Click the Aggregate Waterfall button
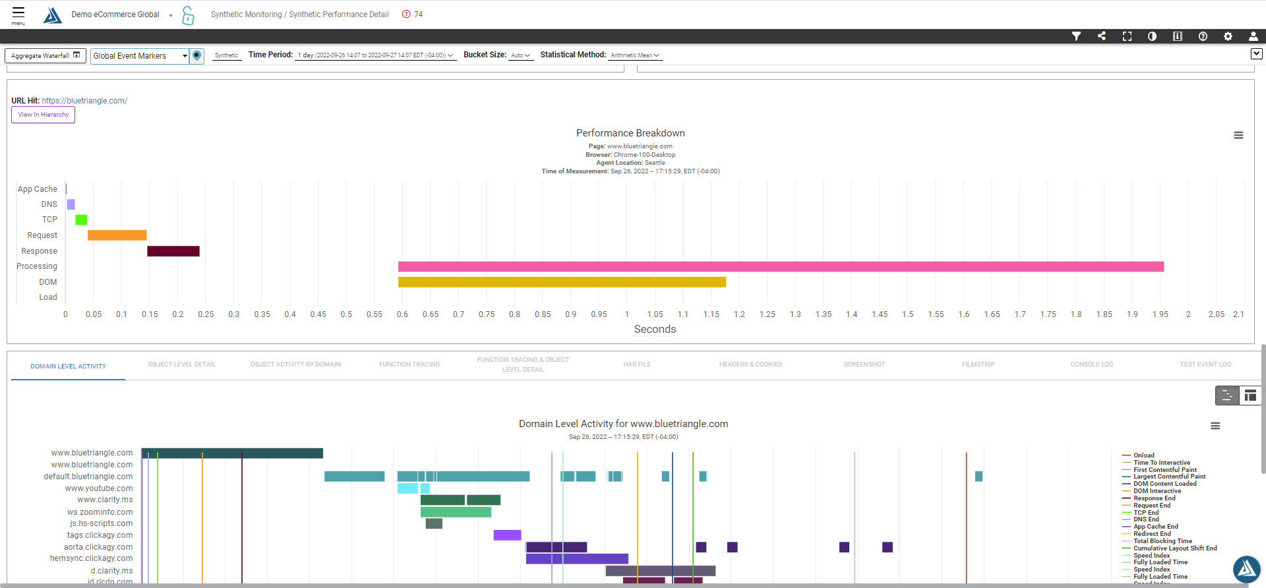This screenshot has height=588, width=1266. click(45, 56)
